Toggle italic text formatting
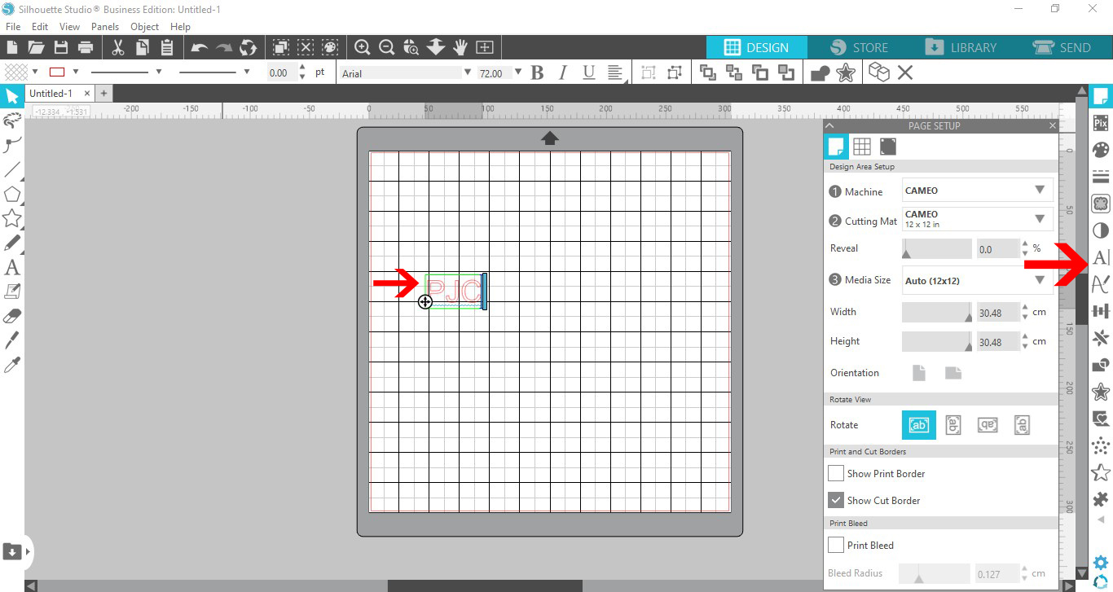Viewport: 1113px width, 592px height. [562, 73]
